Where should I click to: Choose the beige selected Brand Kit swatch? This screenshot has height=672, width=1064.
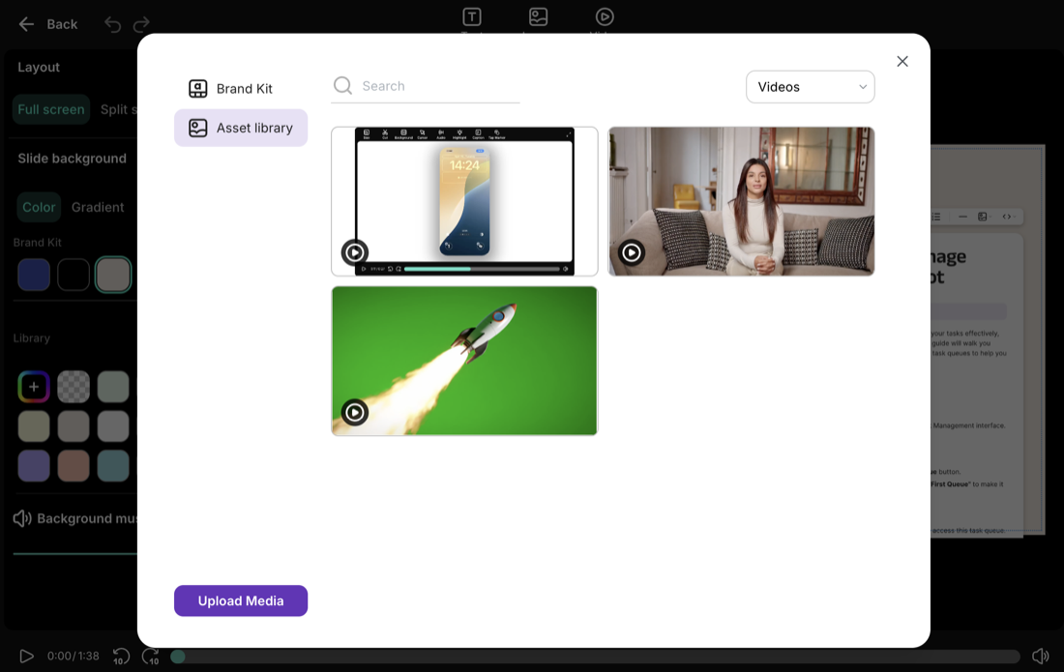[112, 275]
